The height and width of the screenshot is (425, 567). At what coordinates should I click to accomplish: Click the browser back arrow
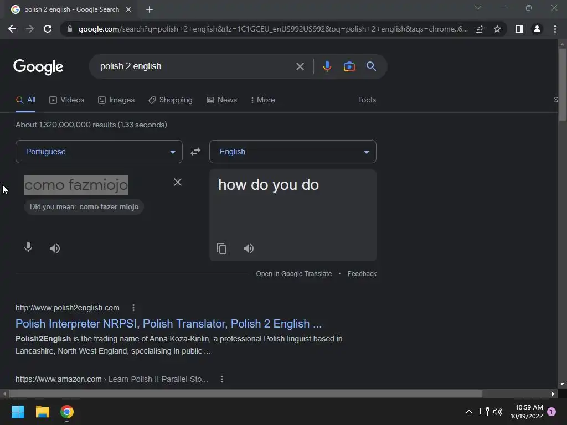click(x=12, y=29)
